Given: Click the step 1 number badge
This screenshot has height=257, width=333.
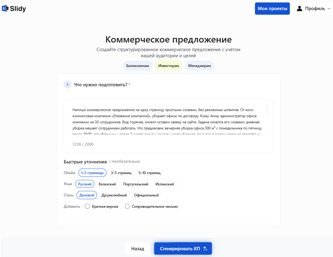Looking at the screenshot, I should [68, 85].
